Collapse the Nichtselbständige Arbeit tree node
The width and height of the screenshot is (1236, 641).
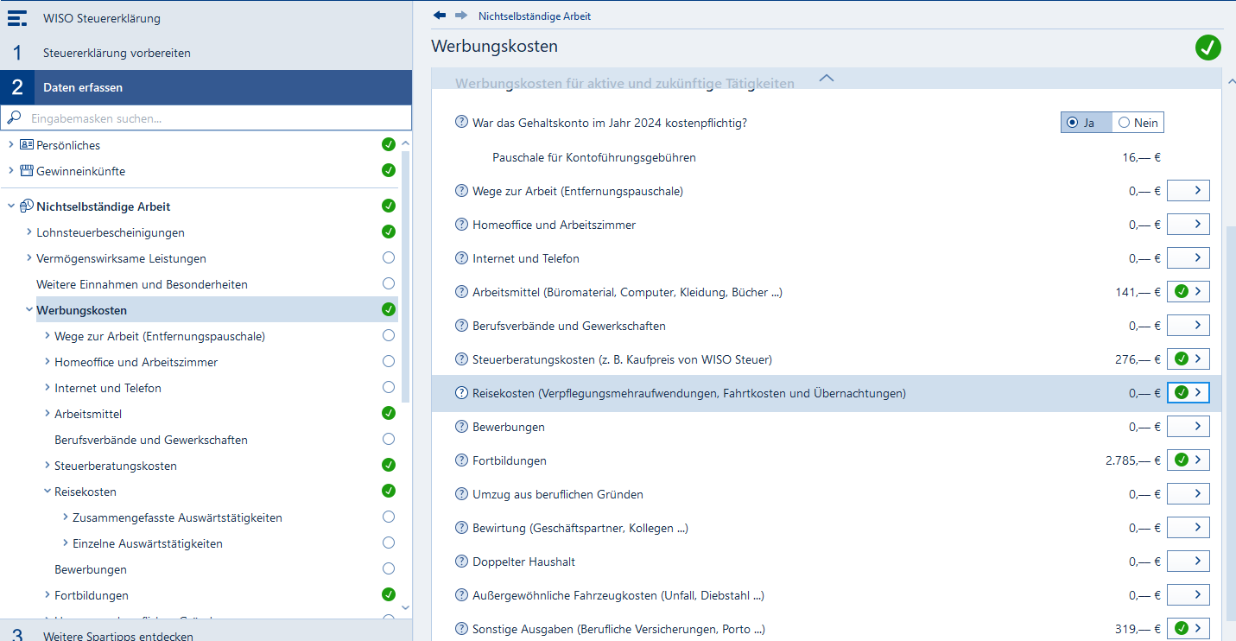(x=11, y=206)
